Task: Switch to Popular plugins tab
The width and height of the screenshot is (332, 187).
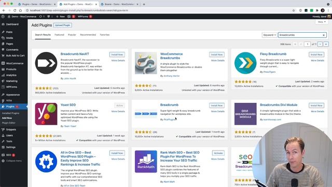Action: [x=72, y=35]
